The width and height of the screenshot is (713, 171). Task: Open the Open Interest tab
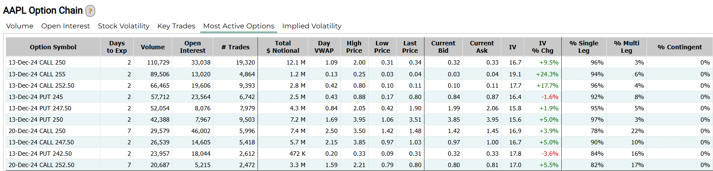click(66, 26)
